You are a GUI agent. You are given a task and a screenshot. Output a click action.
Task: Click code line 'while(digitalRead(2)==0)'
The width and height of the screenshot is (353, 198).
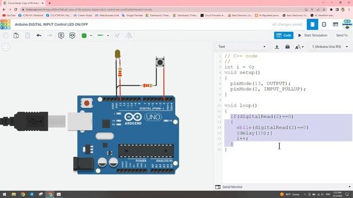click(x=272, y=127)
